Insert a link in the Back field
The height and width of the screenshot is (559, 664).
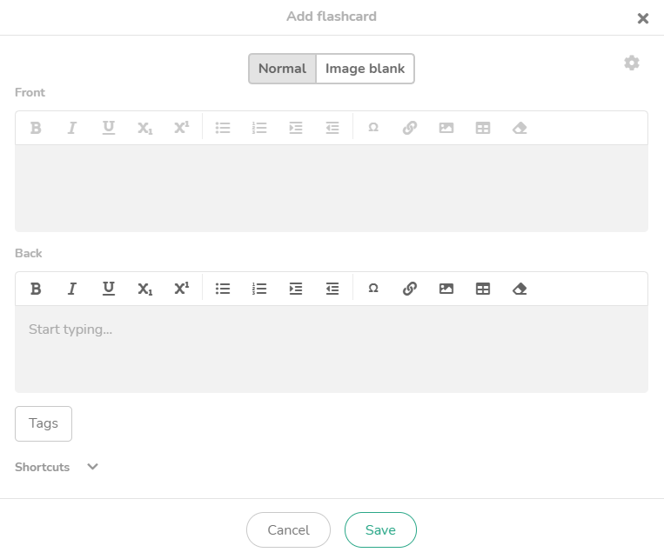[x=410, y=289]
